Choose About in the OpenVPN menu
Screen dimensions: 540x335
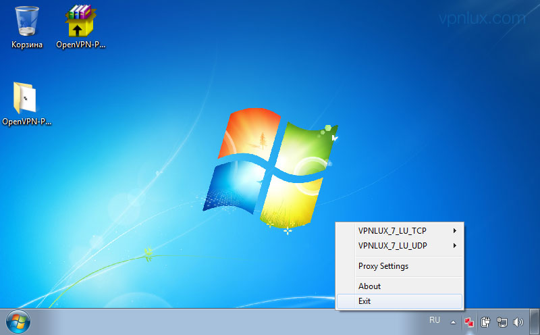(400, 286)
